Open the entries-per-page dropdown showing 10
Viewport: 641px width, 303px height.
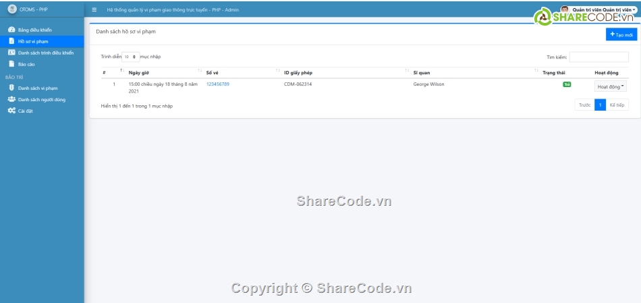click(x=130, y=57)
